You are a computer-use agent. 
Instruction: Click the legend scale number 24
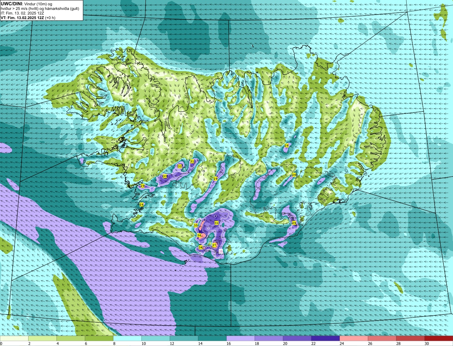click(341, 344)
